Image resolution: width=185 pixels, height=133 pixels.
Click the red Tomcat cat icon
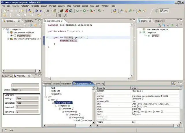point(66,11)
